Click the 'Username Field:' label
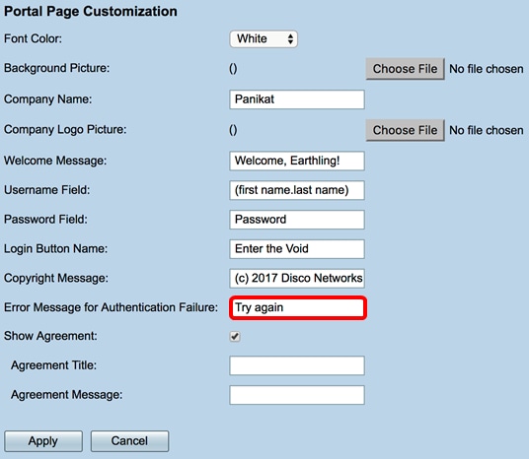The height and width of the screenshot is (459, 529). click(x=47, y=190)
